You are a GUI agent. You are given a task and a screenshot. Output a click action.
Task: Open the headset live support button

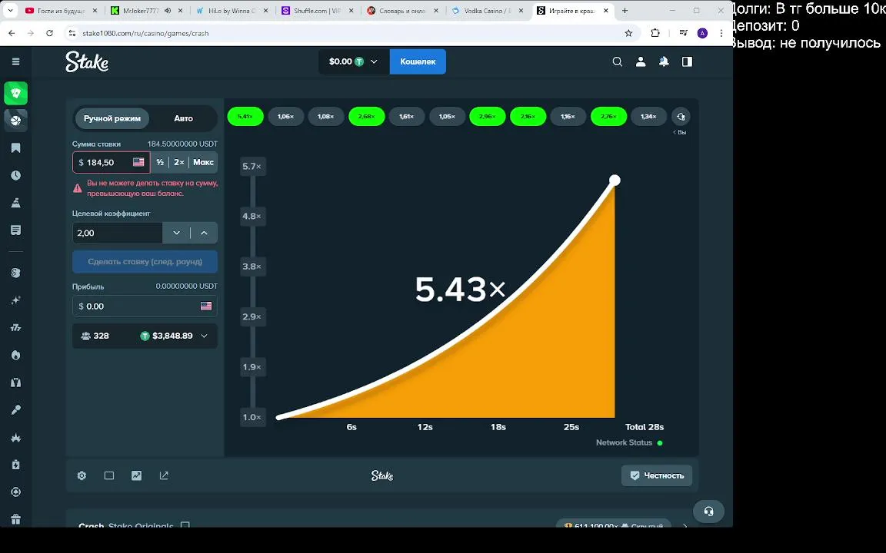pyautogui.click(x=708, y=512)
